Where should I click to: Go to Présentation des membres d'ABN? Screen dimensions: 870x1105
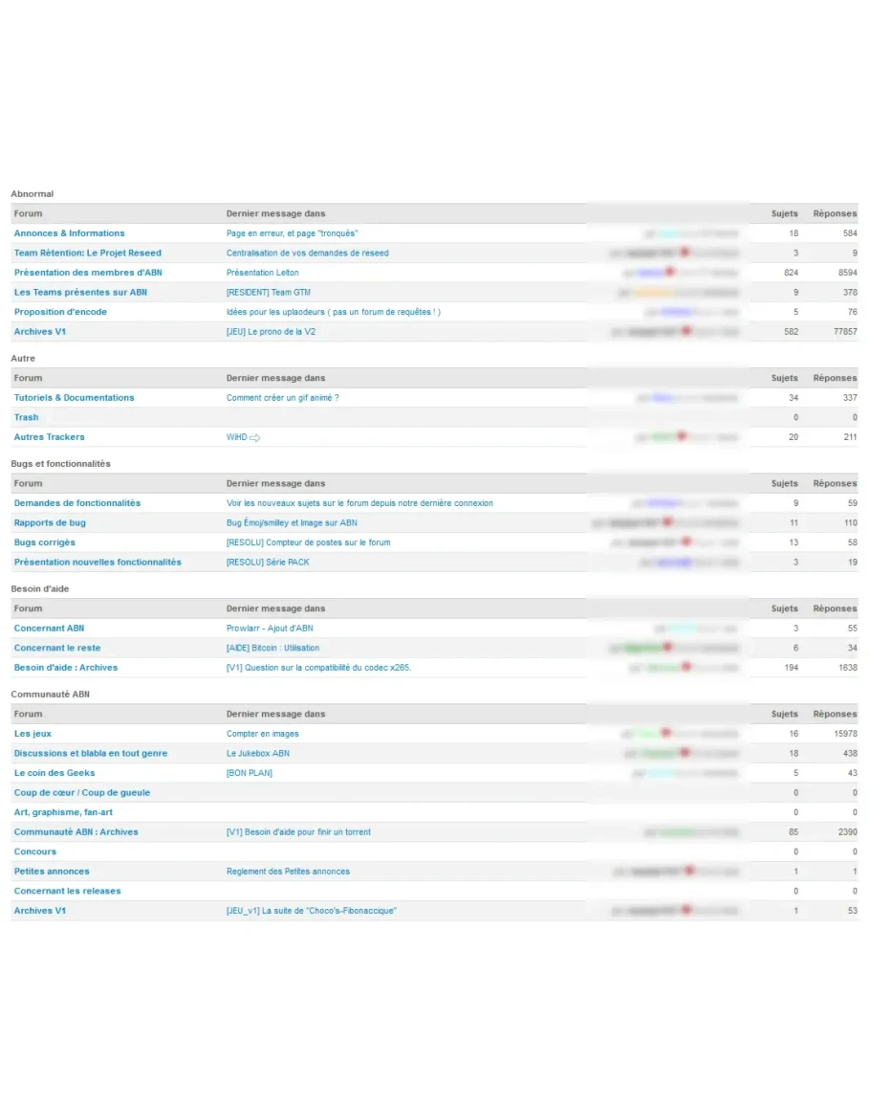[x=88, y=273]
